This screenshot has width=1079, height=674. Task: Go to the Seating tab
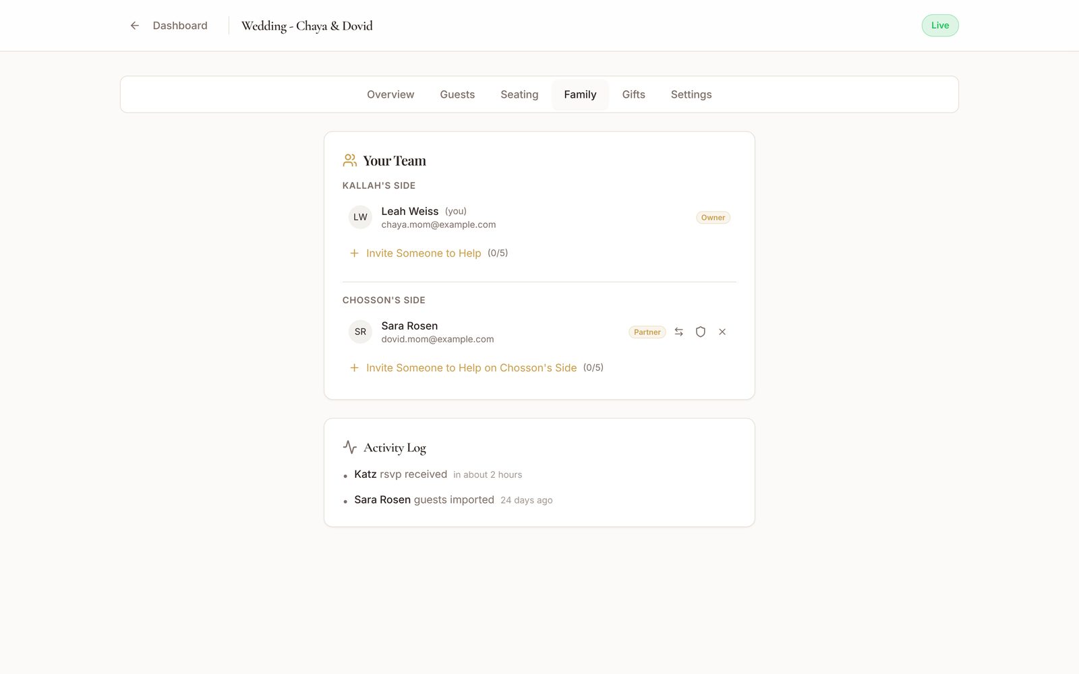519,94
